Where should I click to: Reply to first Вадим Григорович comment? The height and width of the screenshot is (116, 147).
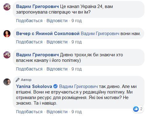[x=57, y=21]
